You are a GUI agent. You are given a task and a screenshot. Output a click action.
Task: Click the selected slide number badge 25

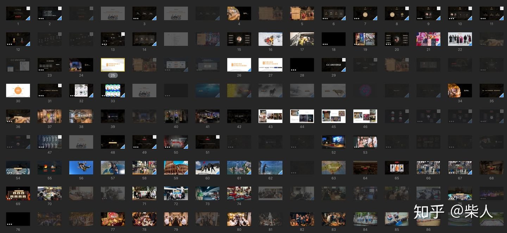point(113,75)
